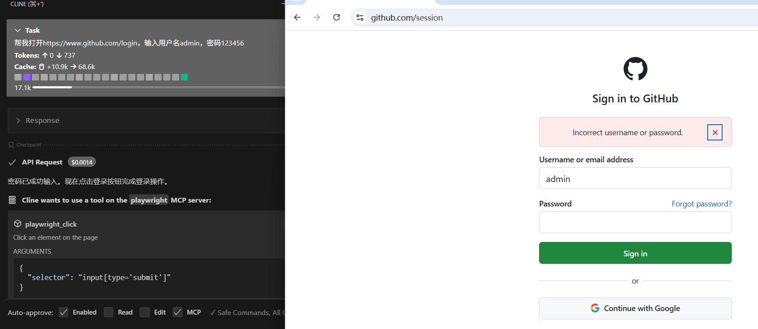Screen dimensions: 758x329
Task: Click Continue with Google button
Action: 635,308
